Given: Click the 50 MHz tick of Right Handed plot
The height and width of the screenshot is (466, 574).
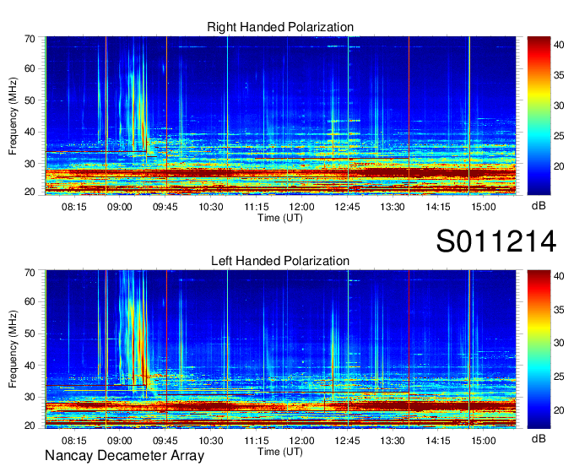Looking at the screenshot, I should click(30, 100).
